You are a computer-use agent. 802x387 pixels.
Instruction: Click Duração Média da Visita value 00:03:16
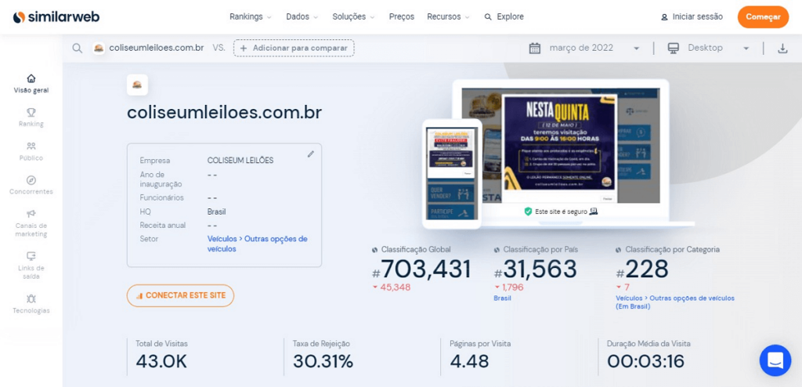[645, 361]
